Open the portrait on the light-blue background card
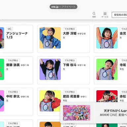127x127 pixels. [x=107, y=38]
